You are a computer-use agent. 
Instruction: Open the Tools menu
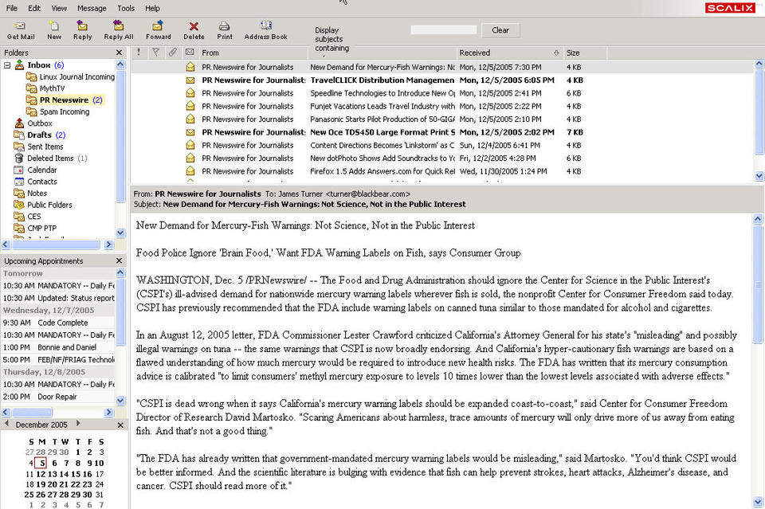pyautogui.click(x=126, y=8)
